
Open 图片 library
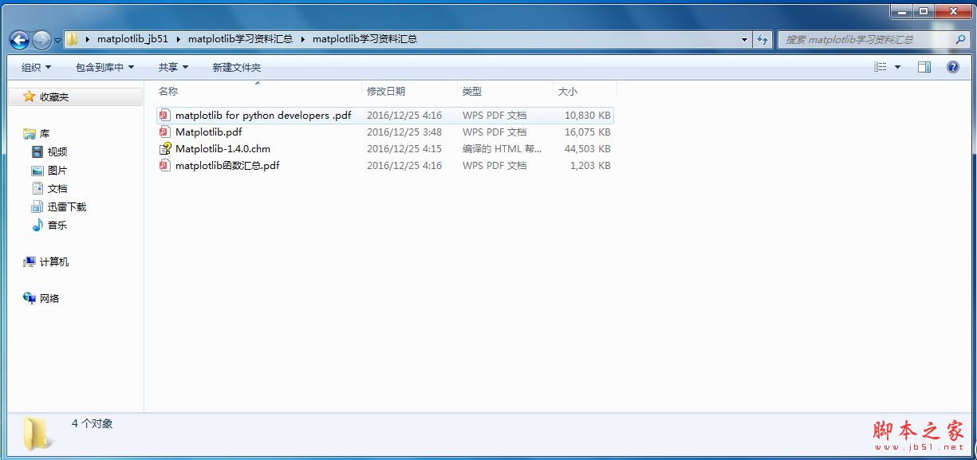(x=57, y=171)
